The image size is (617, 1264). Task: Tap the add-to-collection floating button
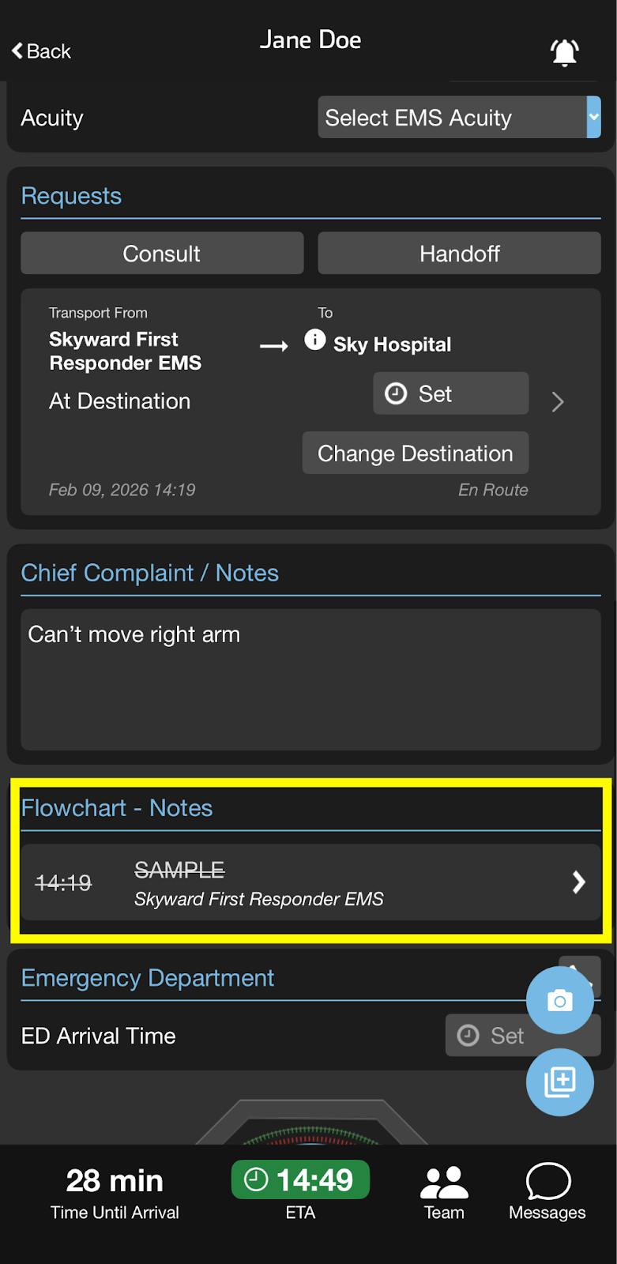(559, 1082)
